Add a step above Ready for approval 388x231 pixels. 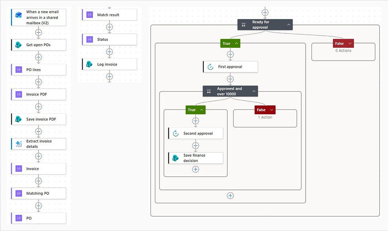265,12
